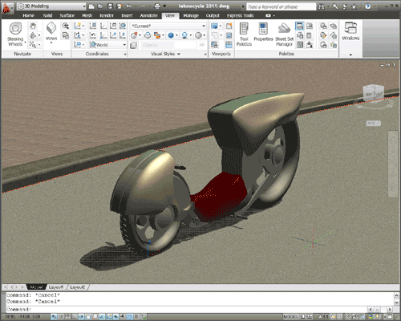
Task: Switch to the Render ribbon tab
Action: pos(107,15)
